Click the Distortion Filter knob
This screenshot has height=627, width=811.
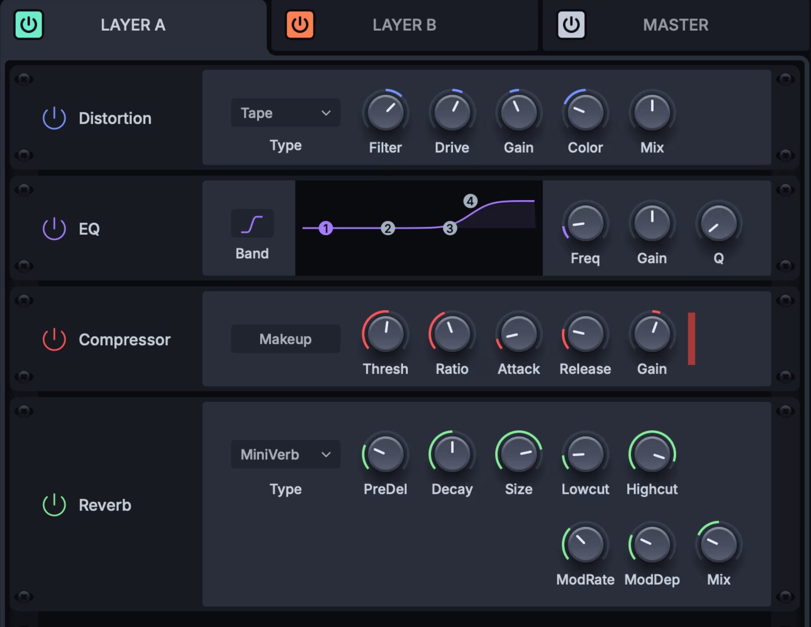(385, 112)
